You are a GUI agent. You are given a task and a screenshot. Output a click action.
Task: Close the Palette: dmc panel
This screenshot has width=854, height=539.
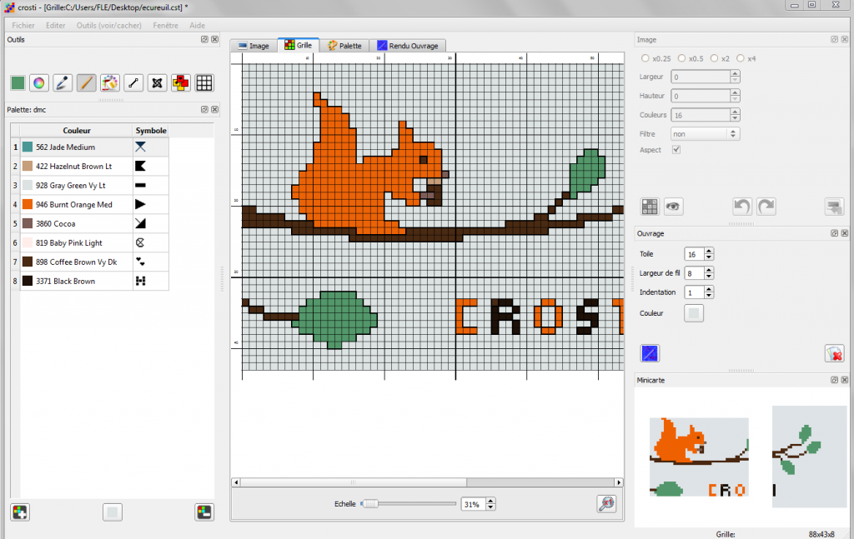[x=214, y=109]
